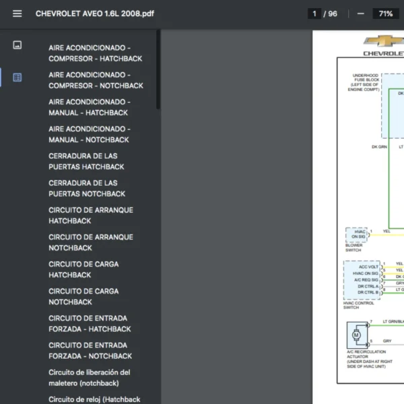Image resolution: width=404 pixels, height=404 pixels.
Task: Click the DK GRN wire label
Action: [x=379, y=147]
